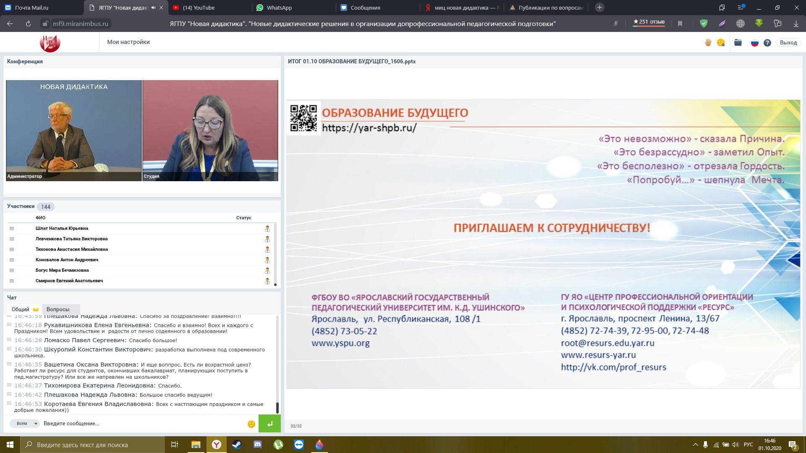Open the chat emoji picker
Image resolution: width=806 pixels, height=453 pixels.
click(251, 424)
